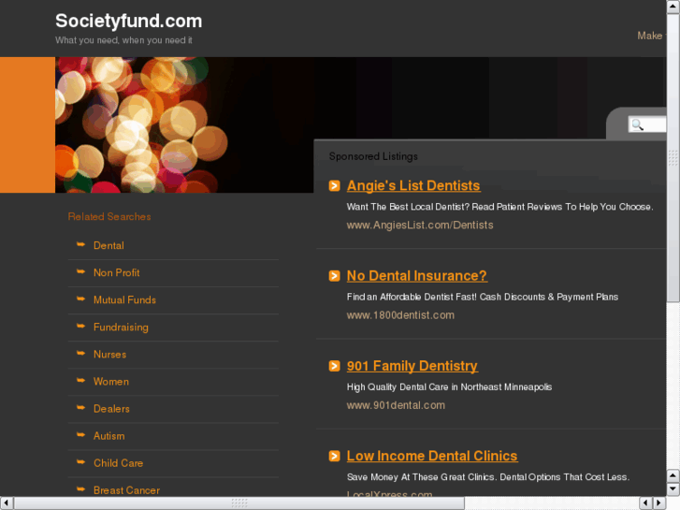Visit www.1800dentist.com URL link

[400, 315]
